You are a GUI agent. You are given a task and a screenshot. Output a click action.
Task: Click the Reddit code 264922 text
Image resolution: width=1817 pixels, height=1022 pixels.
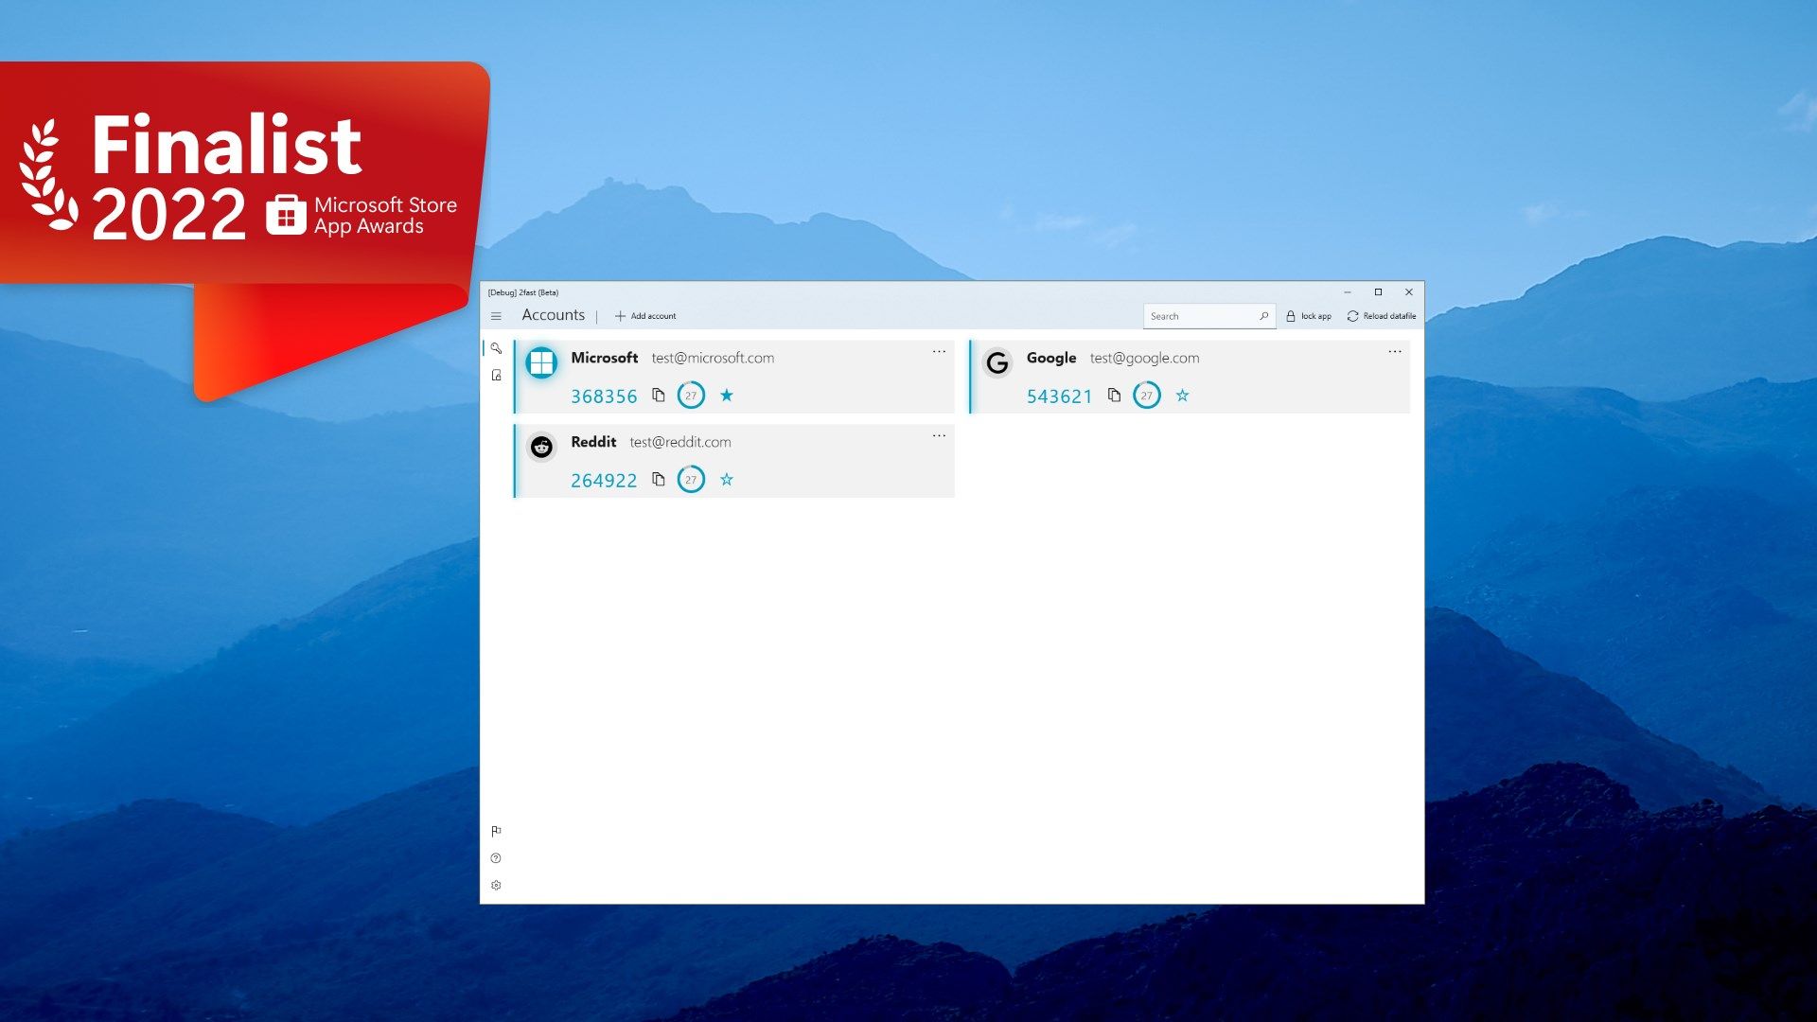[x=604, y=481]
